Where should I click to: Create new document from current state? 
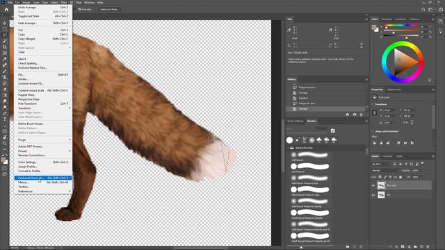pyautogui.click(x=348, y=115)
